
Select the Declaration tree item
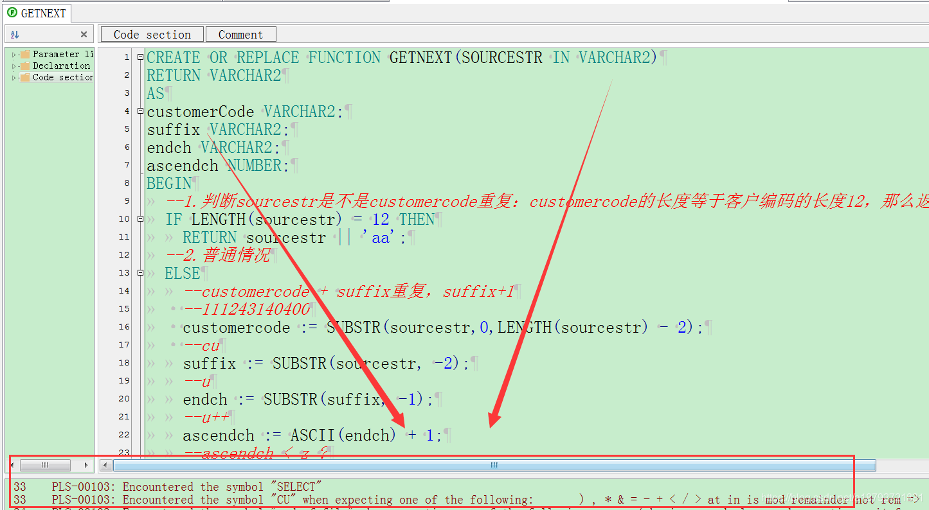(62, 66)
